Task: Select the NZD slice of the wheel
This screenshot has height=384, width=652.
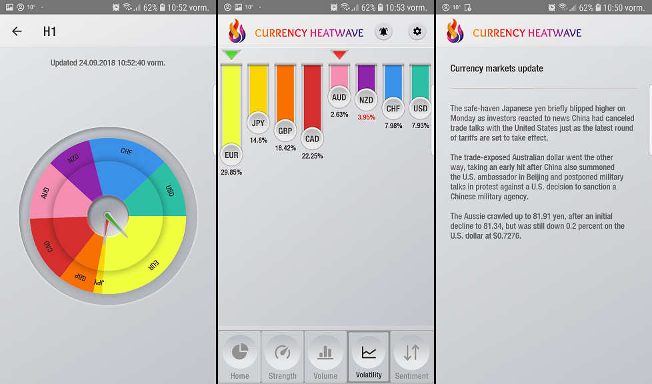Action: point(79,165)
